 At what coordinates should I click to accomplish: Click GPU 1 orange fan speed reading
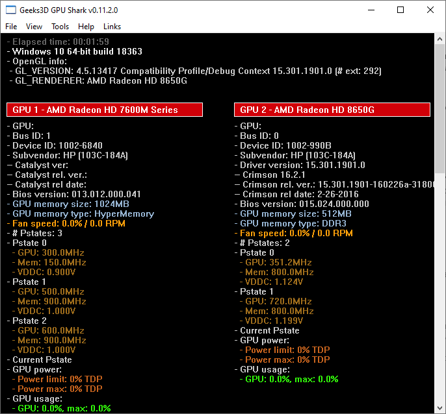coord(69,223)
